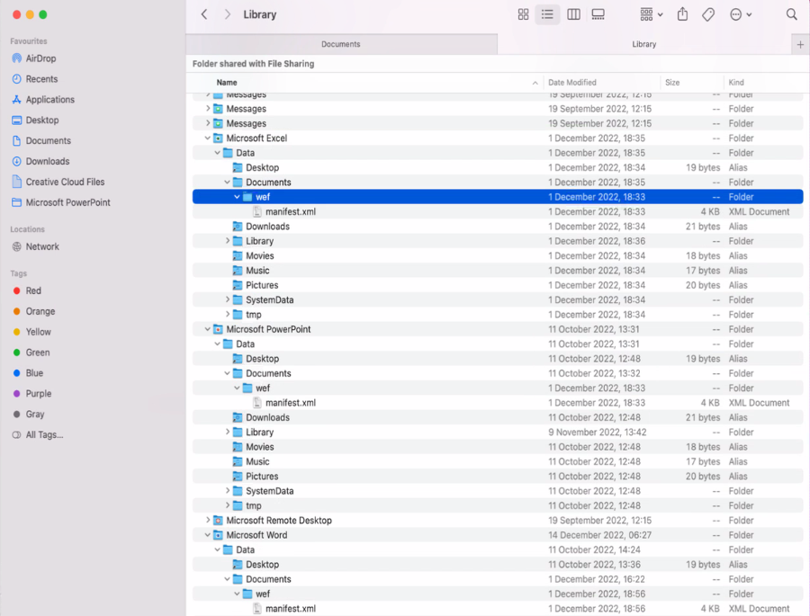Click the Share toolbar icon
The image size is (810, 616).
pos(682,14)
